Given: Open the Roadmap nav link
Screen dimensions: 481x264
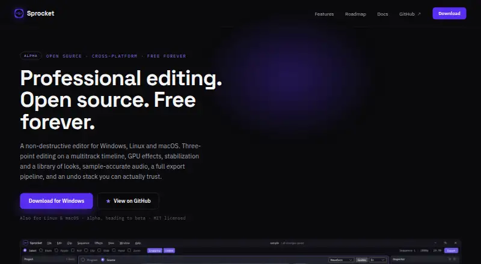Looking at the screenshot, I should click(355, 14).
